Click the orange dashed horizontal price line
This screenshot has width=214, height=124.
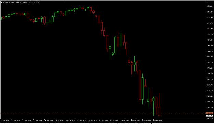103,113
